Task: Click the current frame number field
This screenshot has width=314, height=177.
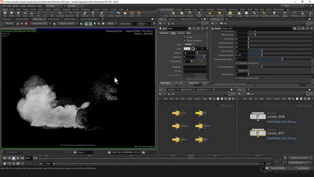Action: click(29, 158)
